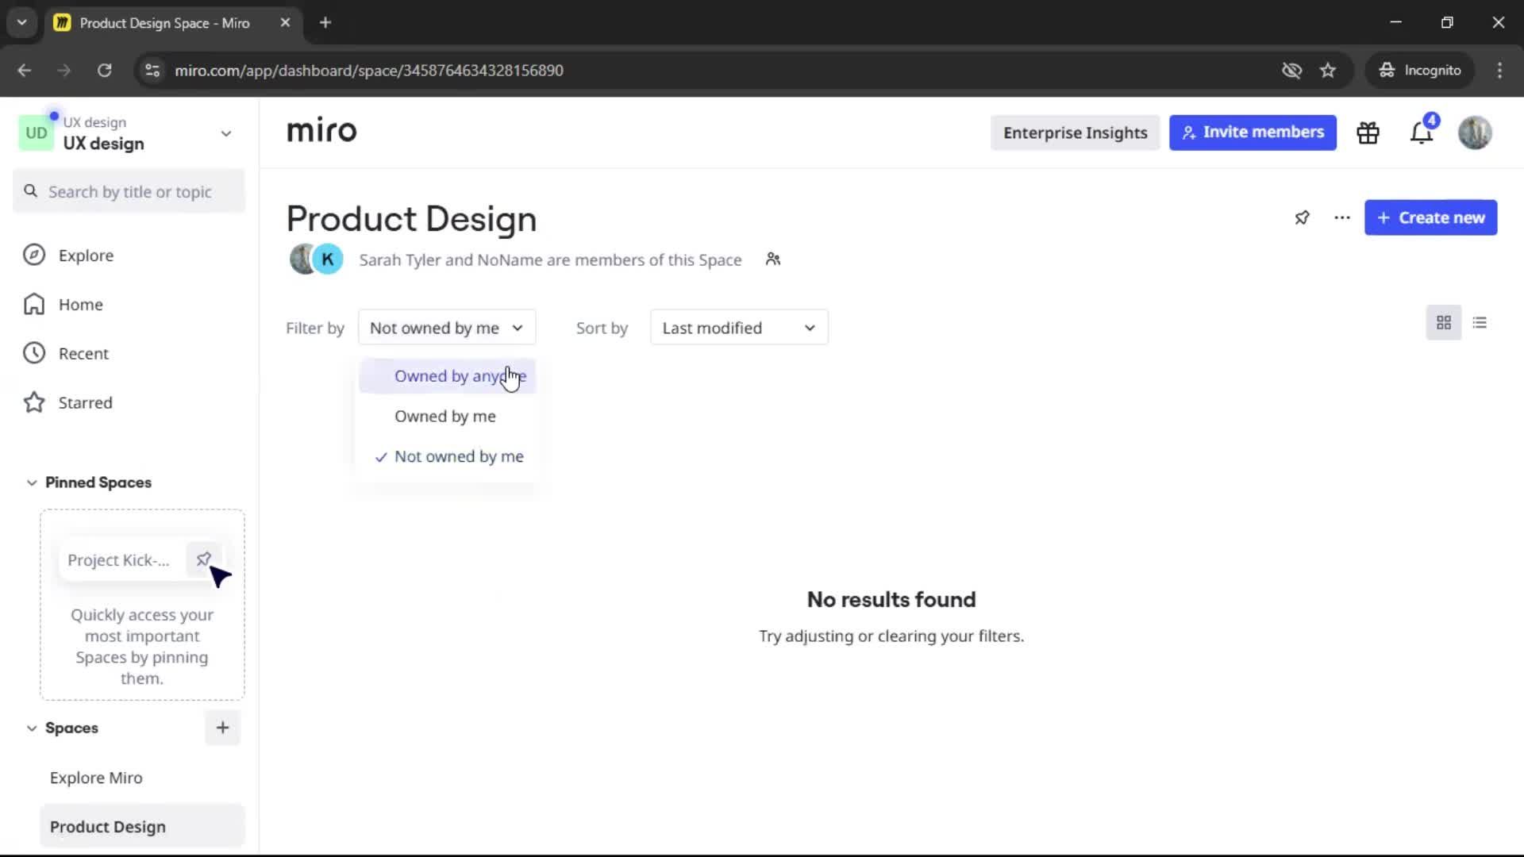The image size is (1524, 857).
Task: Click the Incognito indicator
Action: [1420, 71]
